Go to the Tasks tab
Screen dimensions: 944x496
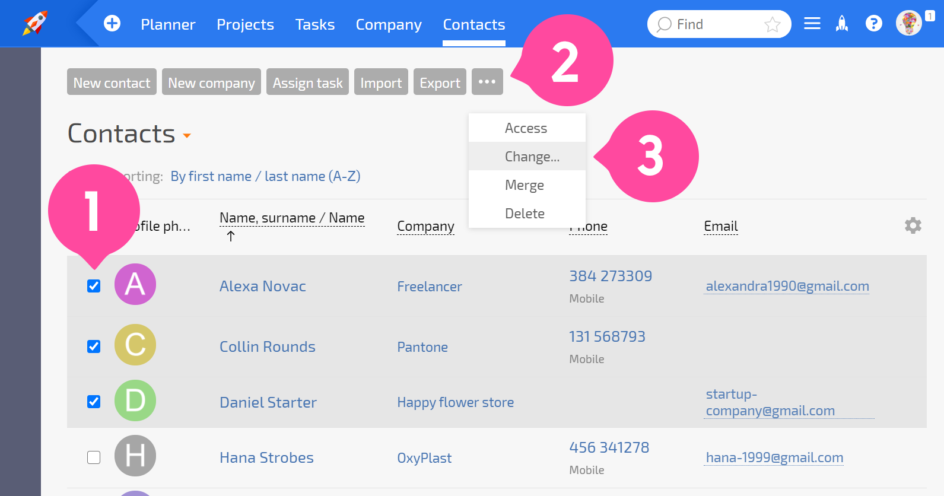point(315,24)
